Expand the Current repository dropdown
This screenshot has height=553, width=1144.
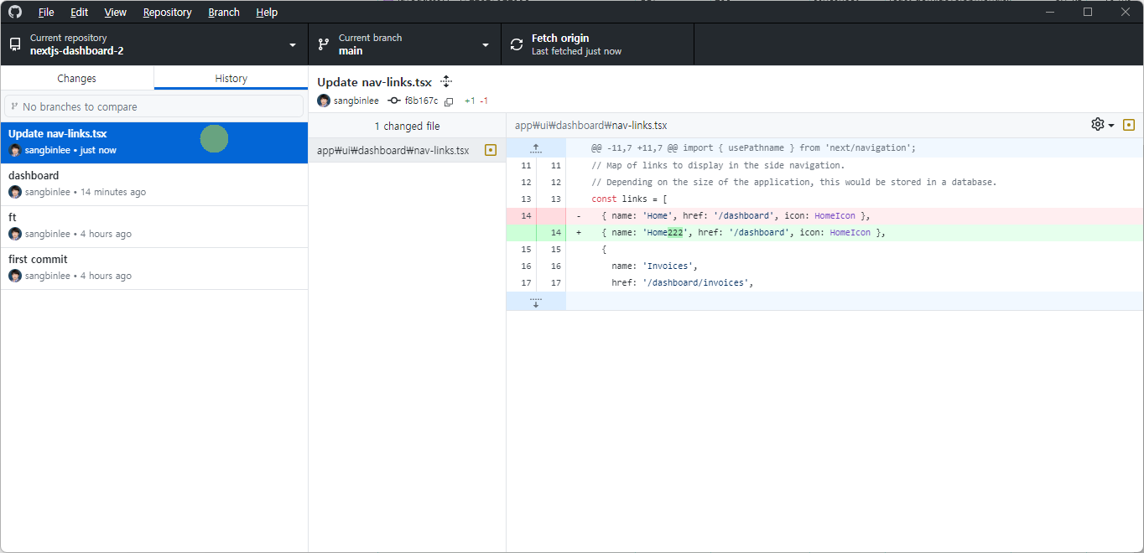tap(154, 44)
